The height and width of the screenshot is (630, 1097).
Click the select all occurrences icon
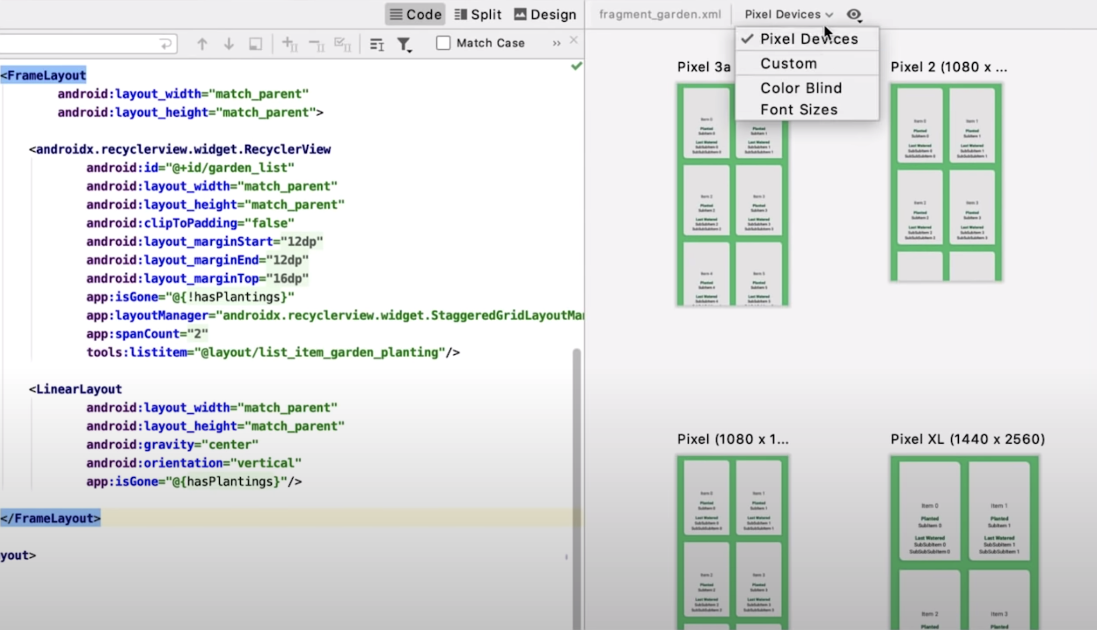pyautogui.click(x=342, y=44)
